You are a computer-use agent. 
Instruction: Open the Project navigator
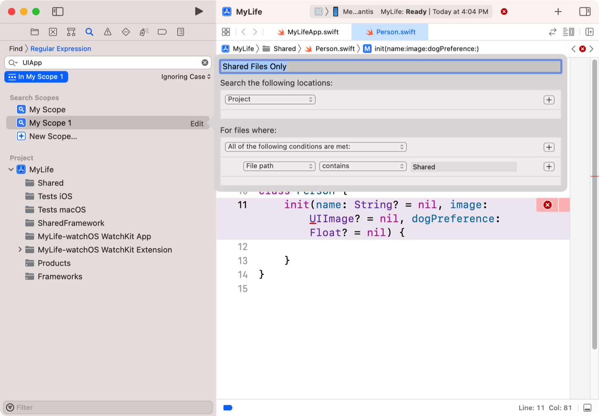34,32
